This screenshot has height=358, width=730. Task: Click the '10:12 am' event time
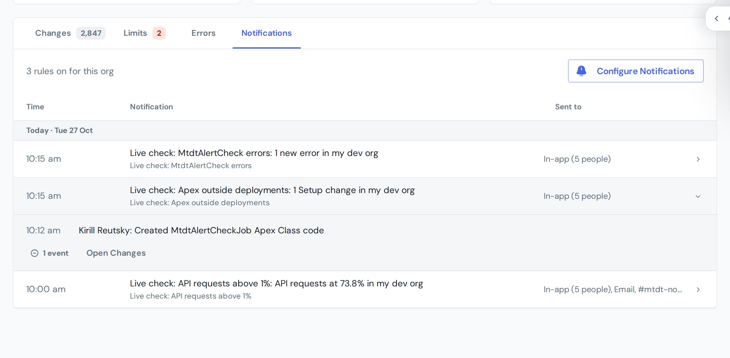(43, 230)
